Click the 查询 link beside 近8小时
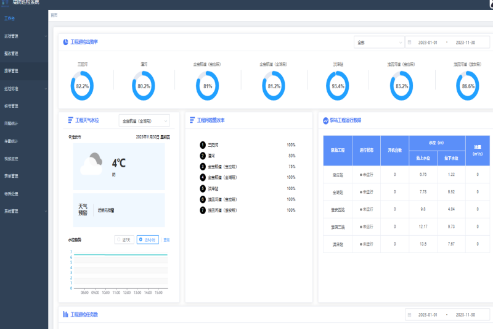This screenshot has width=493, height=329. (166, 240)
